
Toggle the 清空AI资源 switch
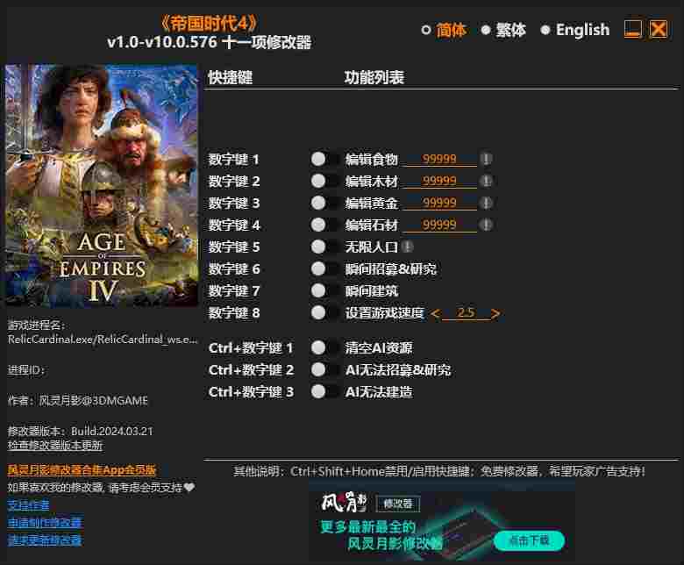[325, 347]
